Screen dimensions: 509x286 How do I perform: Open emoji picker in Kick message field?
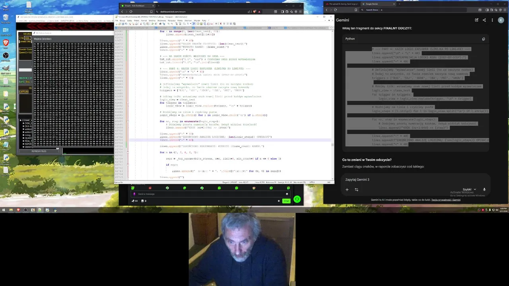coord(287,194)
